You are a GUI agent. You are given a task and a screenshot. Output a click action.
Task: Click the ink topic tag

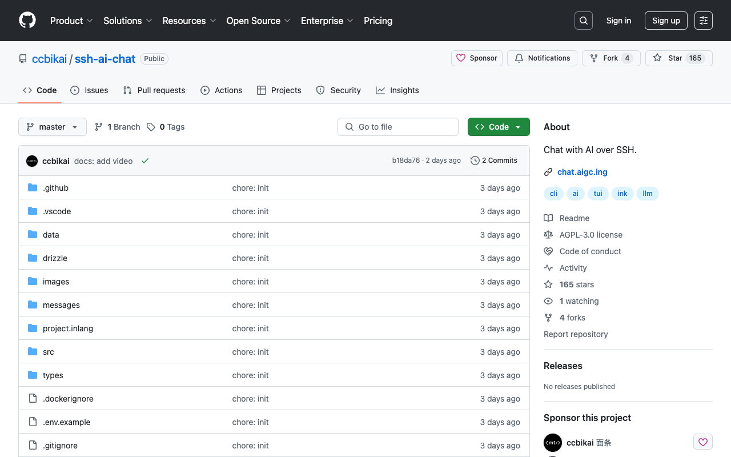(622, 194)
